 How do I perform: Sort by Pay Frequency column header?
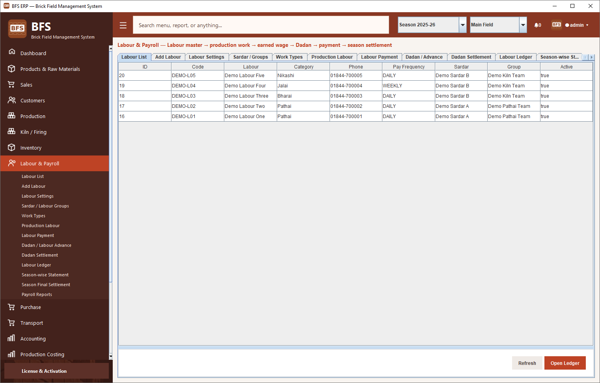pyautogui.click(x=408, y=67)
